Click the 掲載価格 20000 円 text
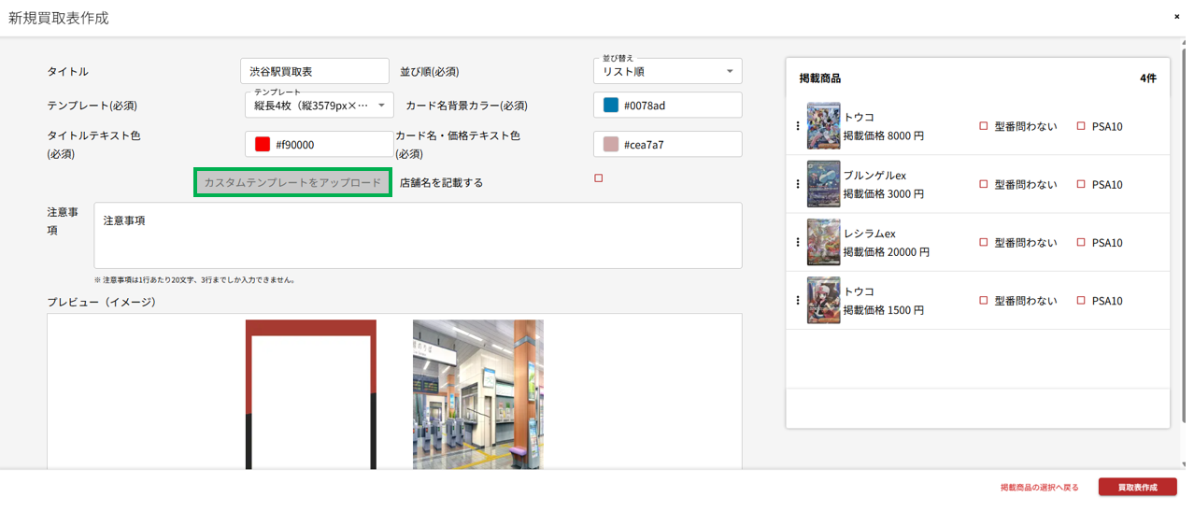1194x511 pixels. pos(887,252)
